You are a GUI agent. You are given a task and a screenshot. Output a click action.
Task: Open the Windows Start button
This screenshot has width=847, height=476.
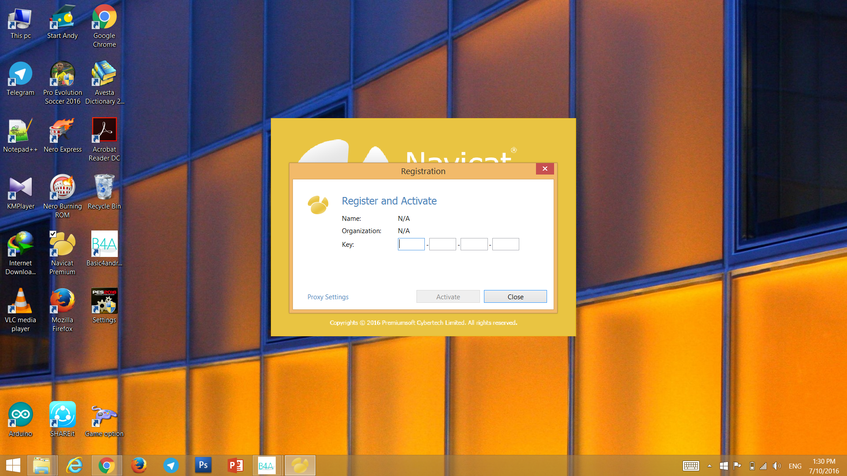[13, 465]
